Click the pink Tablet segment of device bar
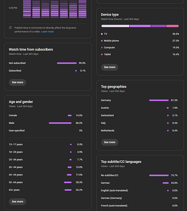The width and height of the screenshot is (187, 211). [x=173, y=26]
